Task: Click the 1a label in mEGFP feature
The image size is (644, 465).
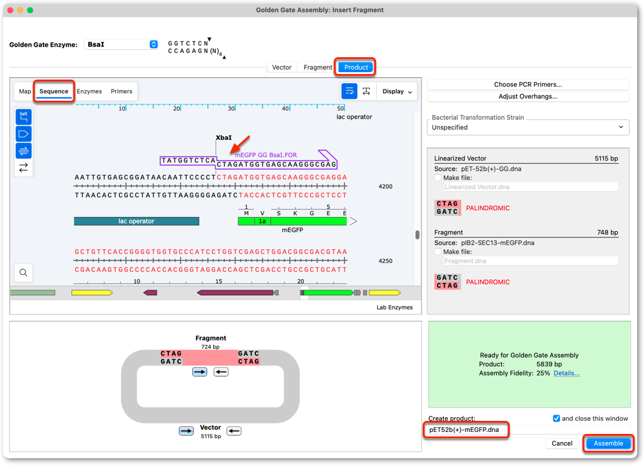Action: [262, 221]
